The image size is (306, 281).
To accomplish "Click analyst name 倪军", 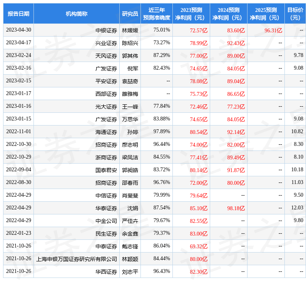I will click(133, 69).
